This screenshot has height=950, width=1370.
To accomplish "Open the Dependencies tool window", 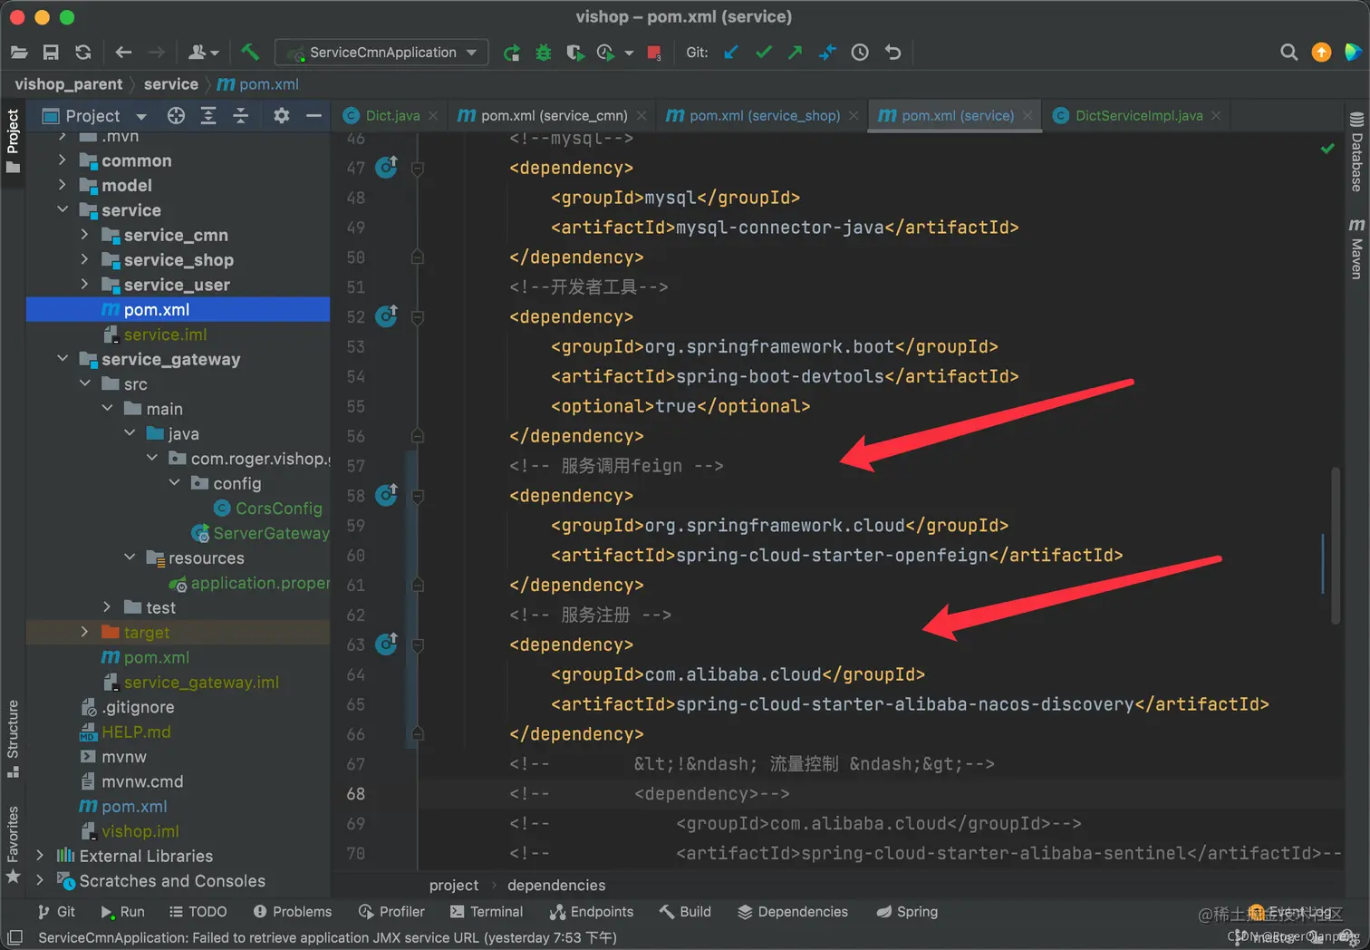I will tap(793, 911).
